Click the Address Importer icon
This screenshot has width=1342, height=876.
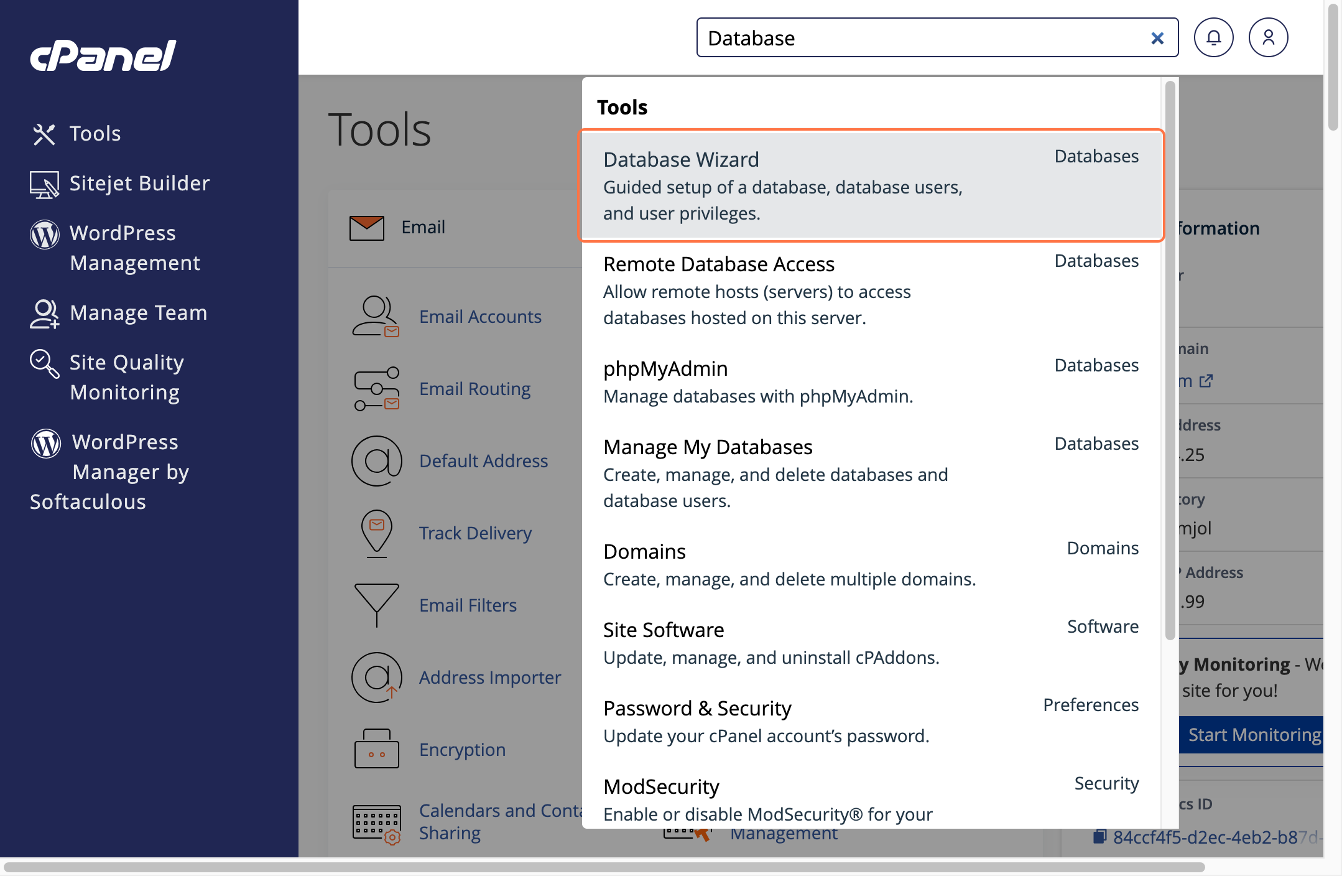(x=377, y=677)
